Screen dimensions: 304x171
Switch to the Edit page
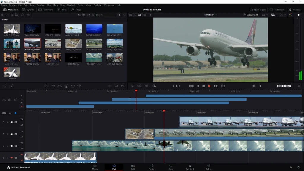point(133,167)
